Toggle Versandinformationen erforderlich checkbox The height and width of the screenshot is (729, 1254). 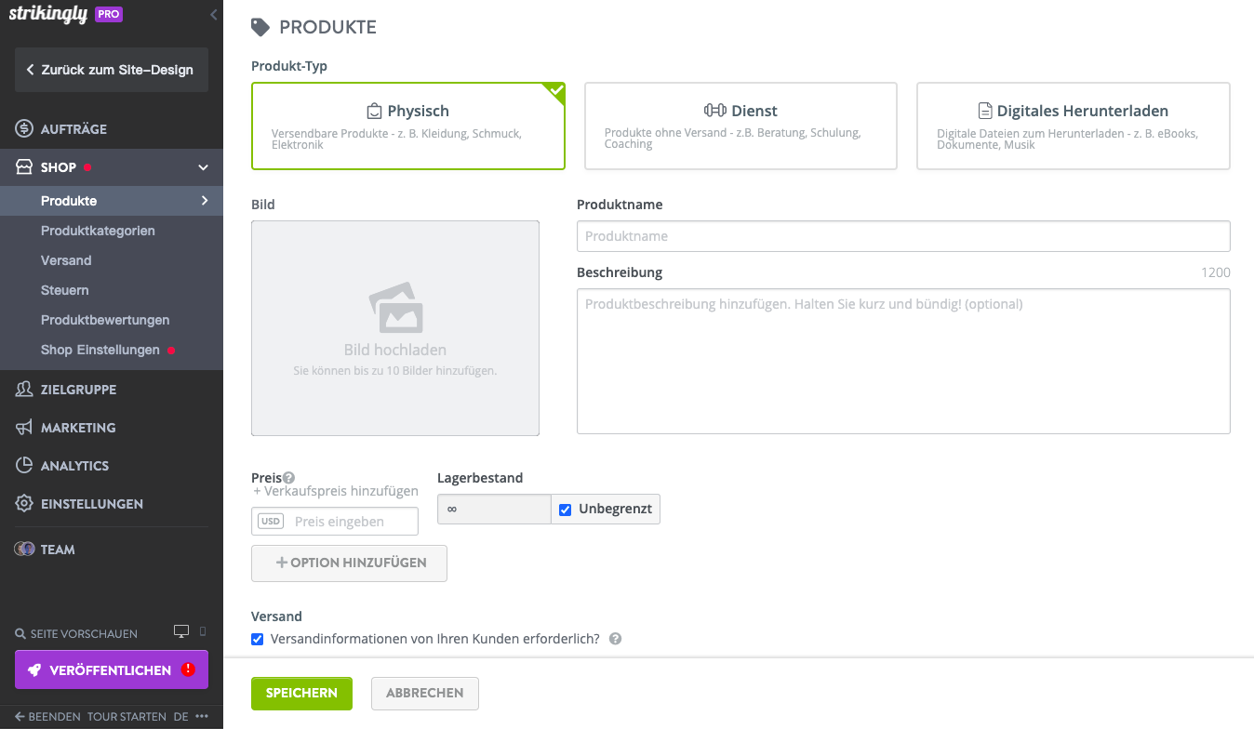tap(258, 640)
